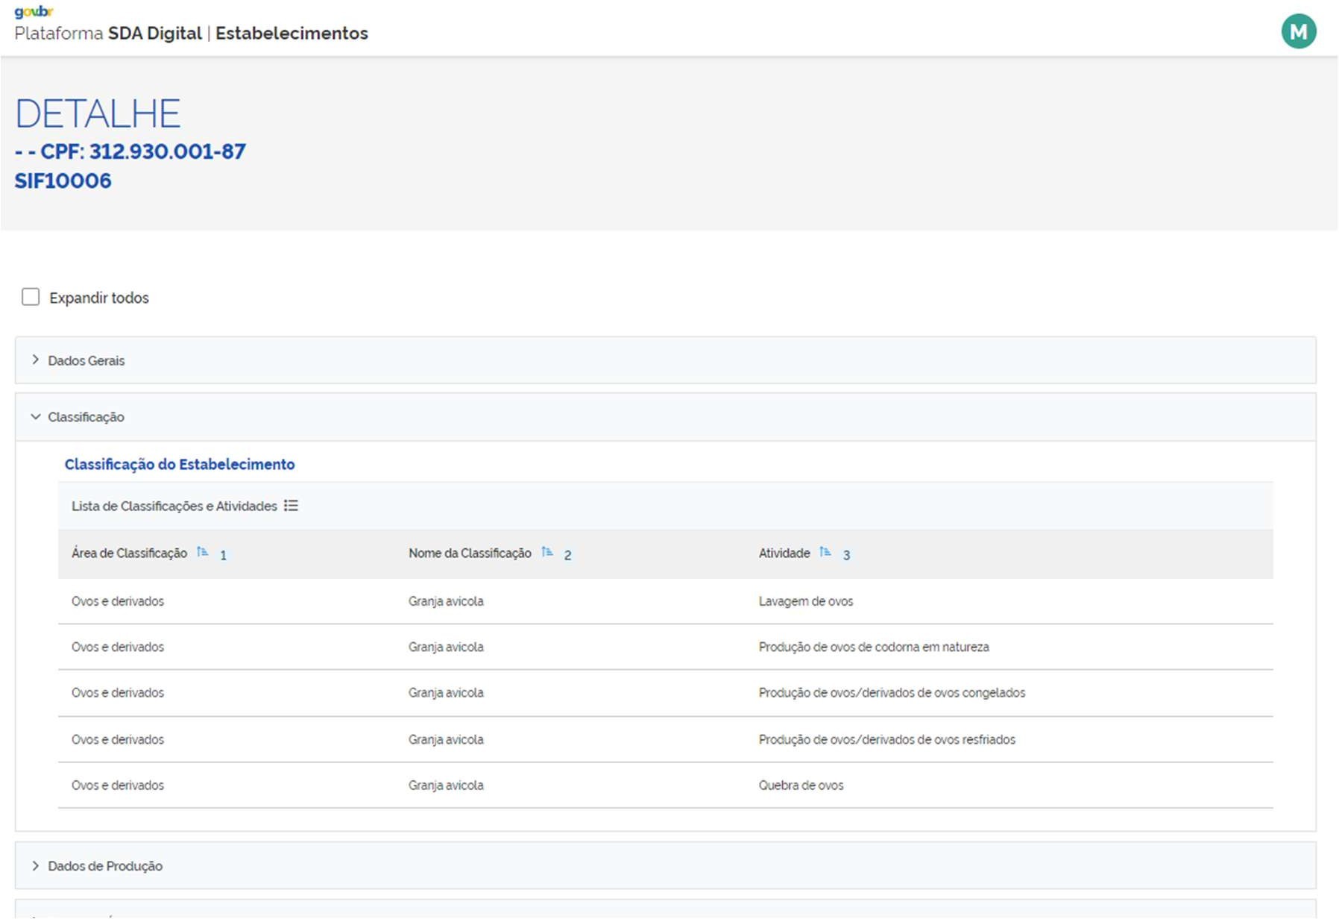Screen dimensions: 1339x919
Task: Click the Estabelecimentos header link
Action: point(292,34)
